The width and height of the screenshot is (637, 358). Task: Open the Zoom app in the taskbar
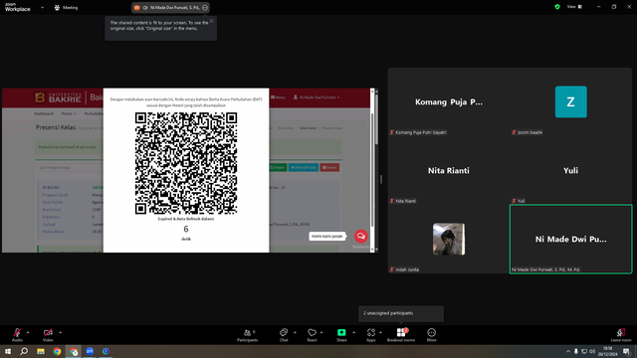[x=90, y=351]
